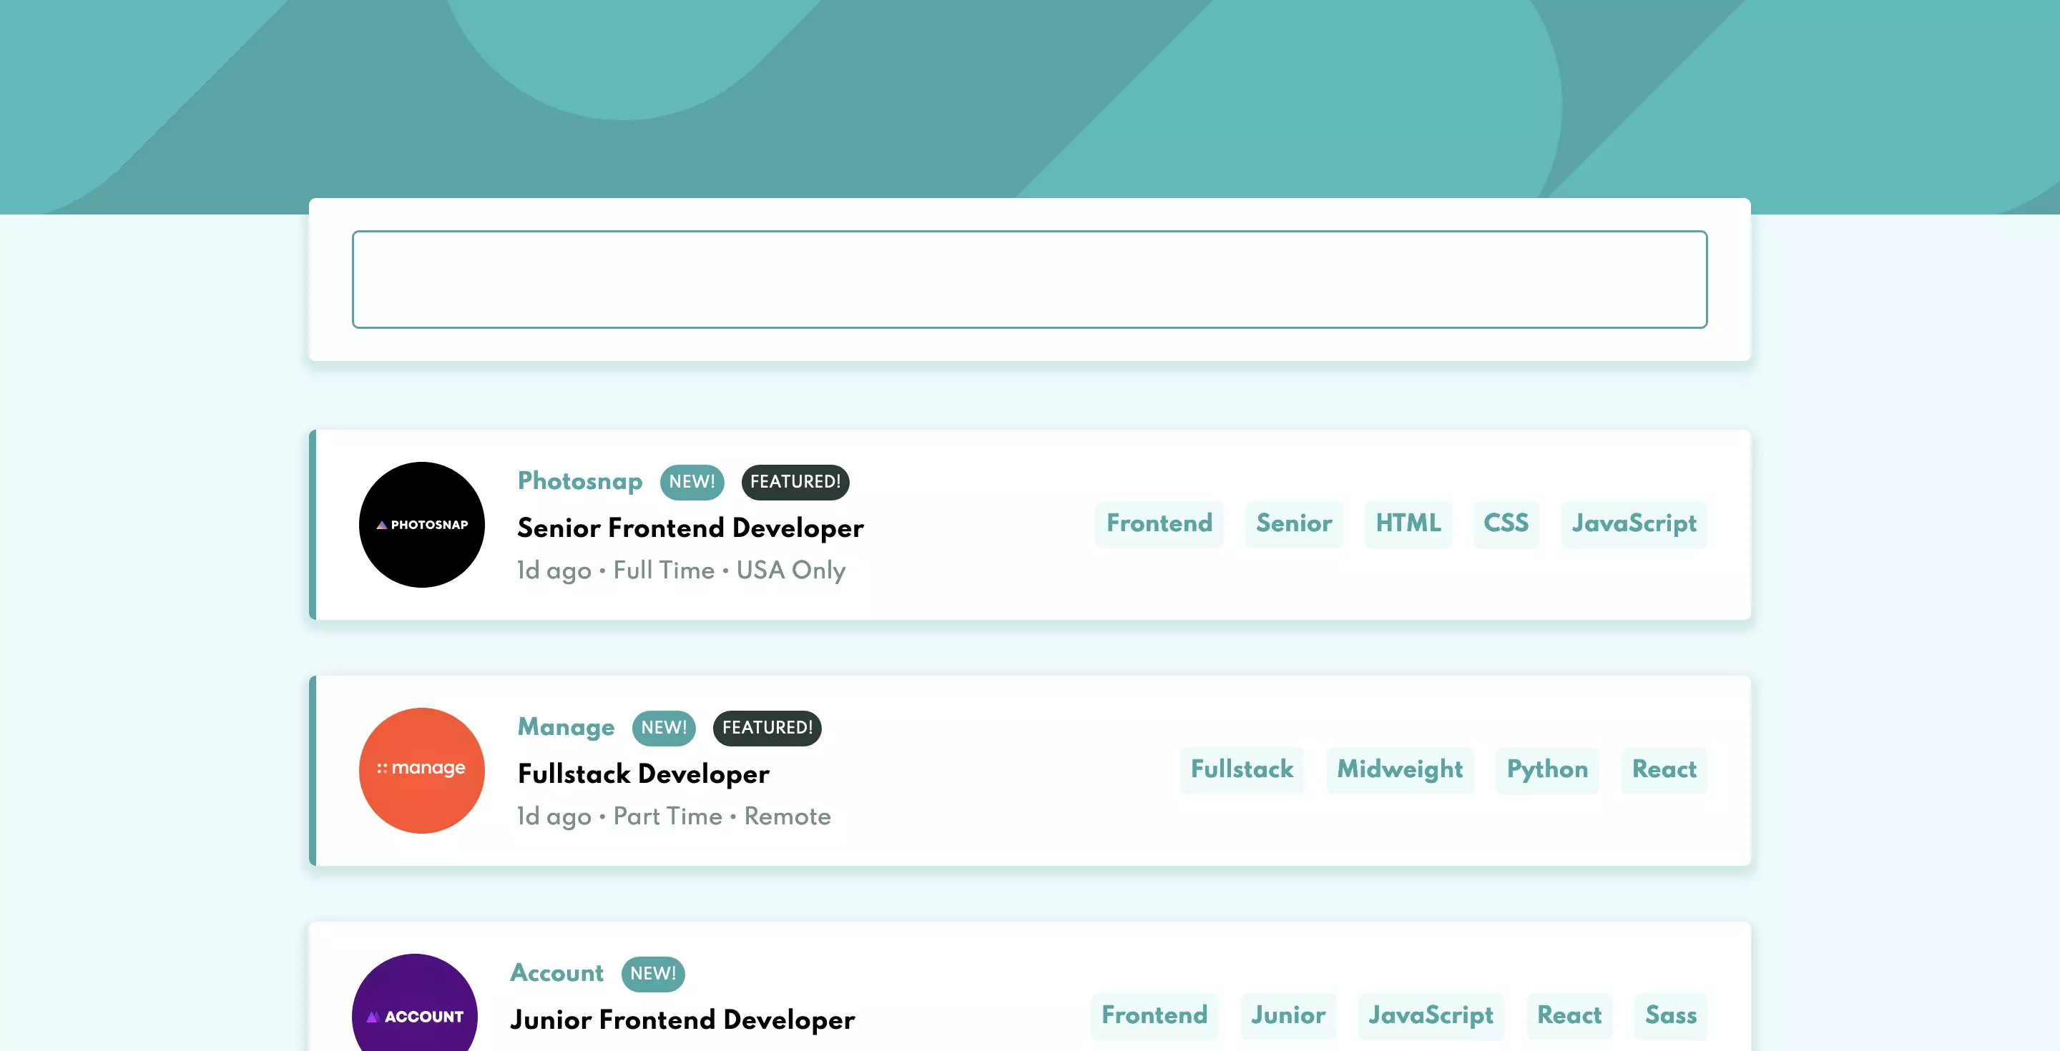Select the Junior tag on the Account listing
This screenshot has width=2060, height=1051.
[x=1287, y=1016]
